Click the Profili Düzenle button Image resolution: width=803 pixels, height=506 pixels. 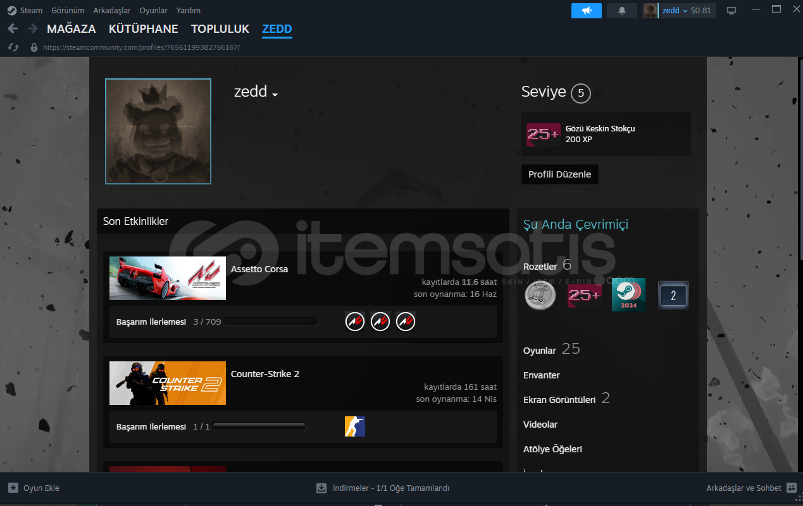(560, 174)
